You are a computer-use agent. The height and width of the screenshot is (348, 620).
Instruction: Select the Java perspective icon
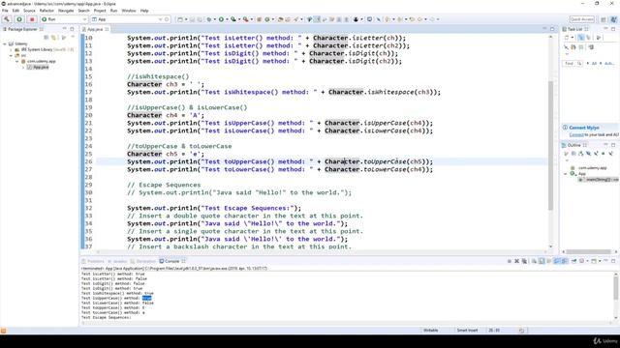613,19
